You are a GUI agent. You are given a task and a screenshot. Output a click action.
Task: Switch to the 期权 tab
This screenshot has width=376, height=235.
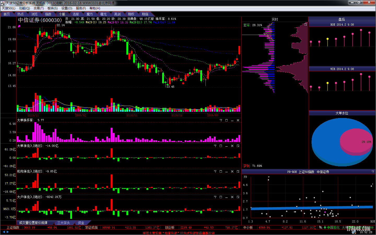pyautogui.click(x=131, y=14)
